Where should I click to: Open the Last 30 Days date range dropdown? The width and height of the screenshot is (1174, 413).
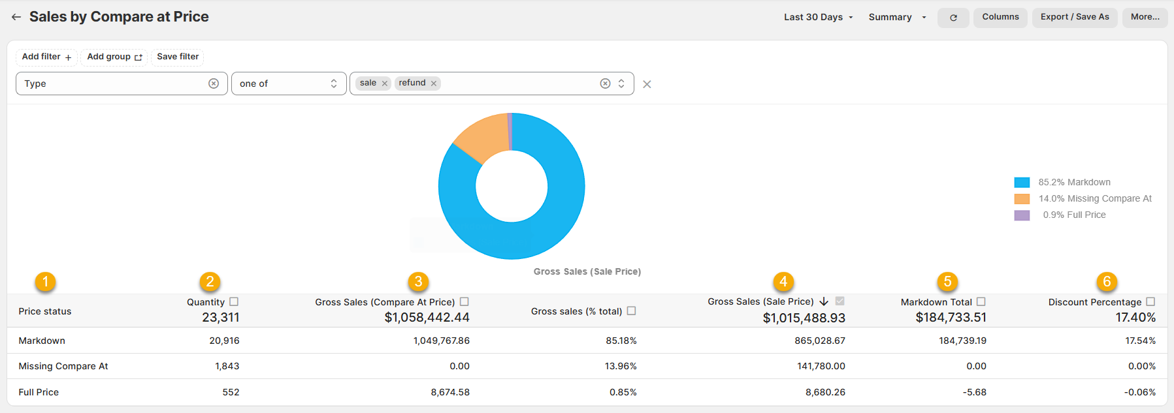pos(819,18)
